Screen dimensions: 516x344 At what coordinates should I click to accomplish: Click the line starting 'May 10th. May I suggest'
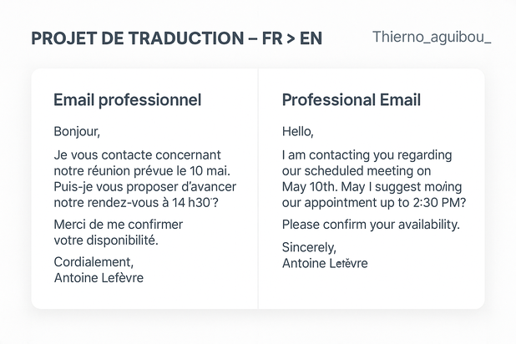pos(372,187)
